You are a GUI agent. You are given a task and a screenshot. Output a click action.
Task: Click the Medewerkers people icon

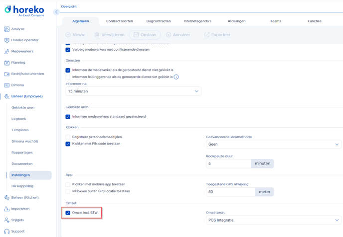(6, 51)
